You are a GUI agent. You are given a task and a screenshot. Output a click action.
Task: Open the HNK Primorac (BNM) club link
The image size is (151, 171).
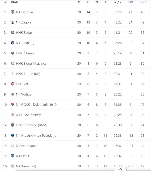31,125
